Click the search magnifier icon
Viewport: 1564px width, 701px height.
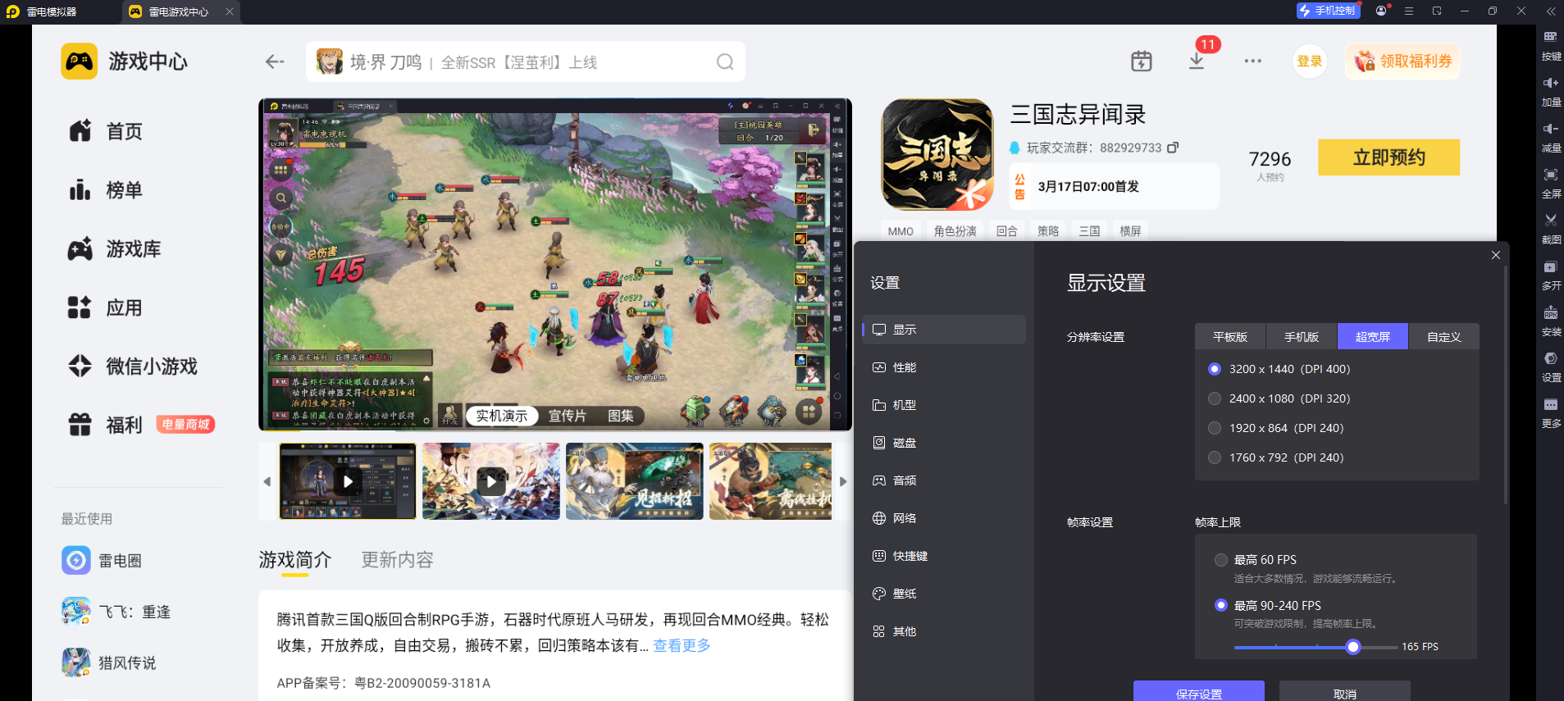(725, 62)
